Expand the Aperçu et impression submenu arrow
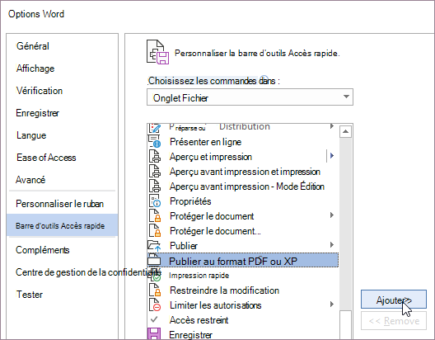 [x=332, y=156]
